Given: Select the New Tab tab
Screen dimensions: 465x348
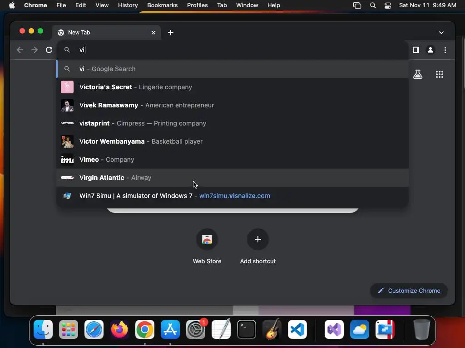Looking at the screenshot, I should pyautogui.click(x=107, y=33).
